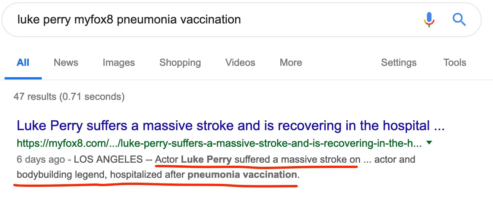Go to the Shopping tab

point(180,63)
